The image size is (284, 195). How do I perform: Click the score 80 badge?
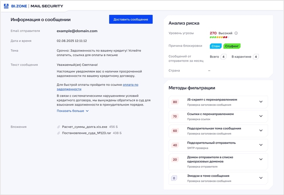[175, 102]
